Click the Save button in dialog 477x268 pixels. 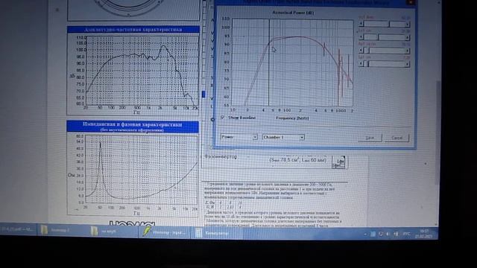point(370,138)
